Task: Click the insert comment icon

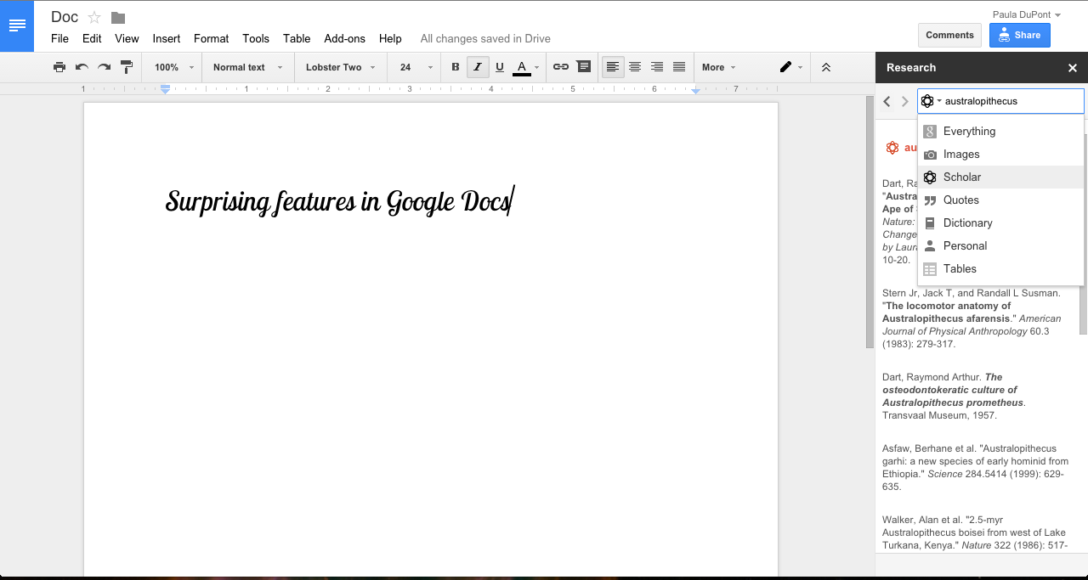Action: coord(583,67)
